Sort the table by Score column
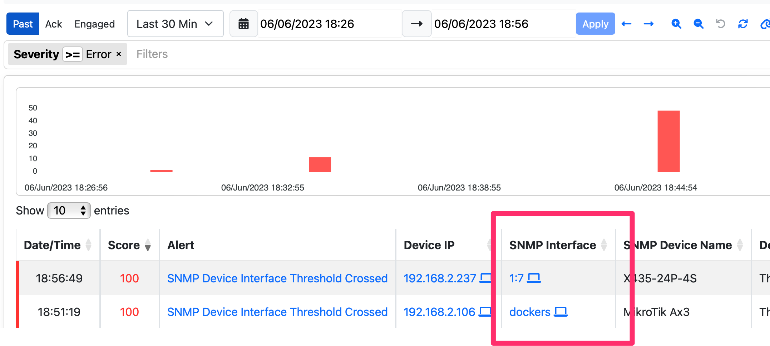 [x=147, y=245]
